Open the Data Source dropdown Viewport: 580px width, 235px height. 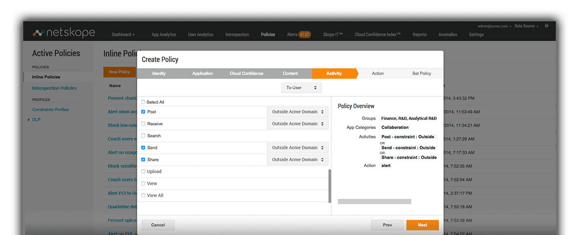tap(527, 26)
